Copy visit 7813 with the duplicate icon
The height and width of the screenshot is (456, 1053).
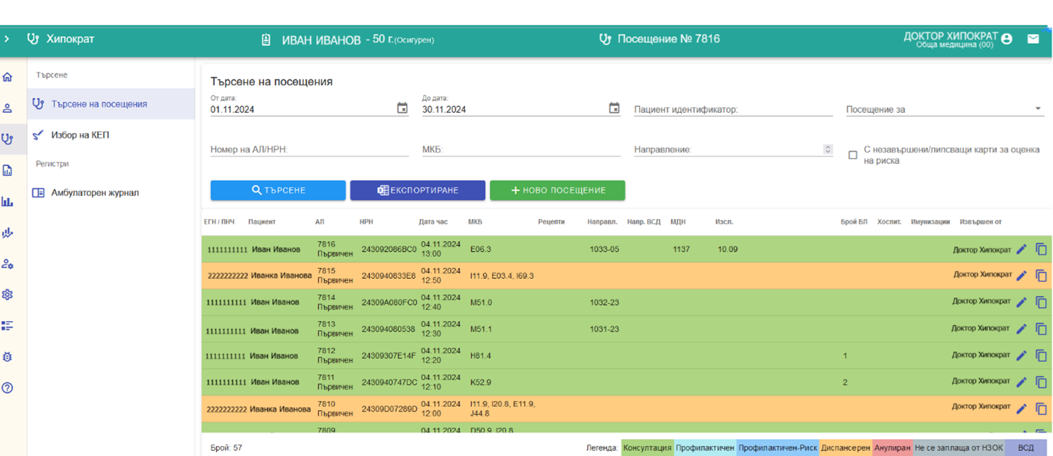click(1041, 329)
